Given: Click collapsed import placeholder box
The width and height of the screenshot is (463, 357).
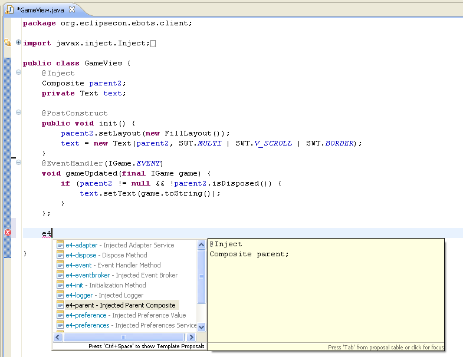Looking at the screenshot, I should (153, 44).
